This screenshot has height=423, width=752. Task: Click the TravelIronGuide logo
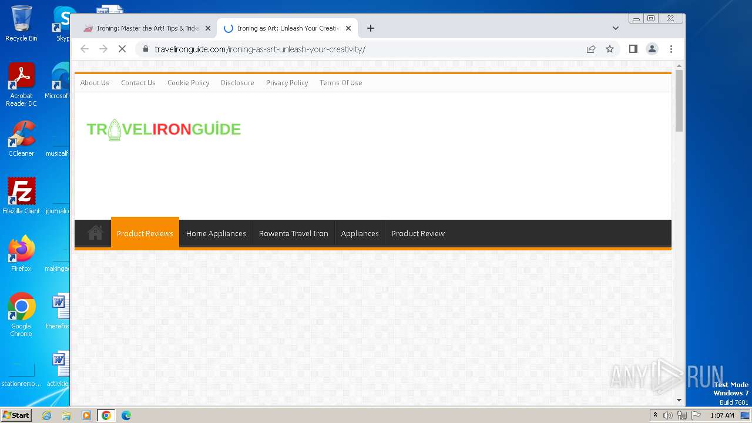coord(164,129)
